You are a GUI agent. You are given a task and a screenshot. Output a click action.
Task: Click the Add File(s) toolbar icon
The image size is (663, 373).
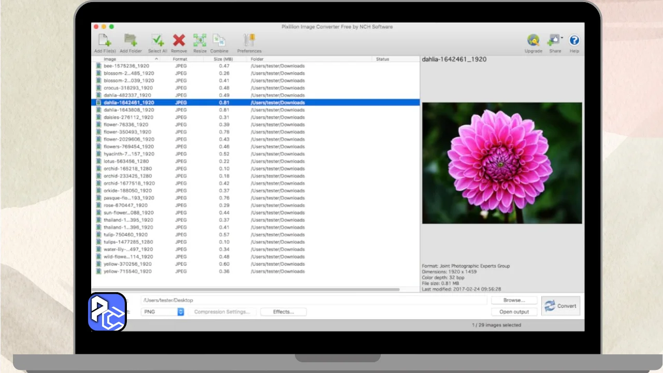[x=105, y=41]
